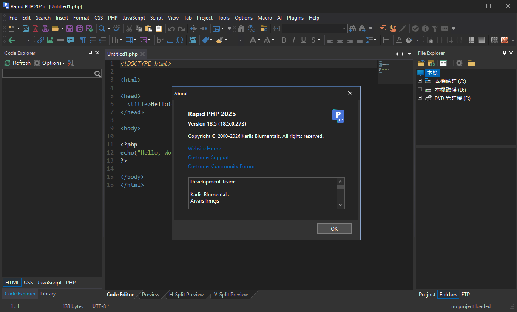
Task: Insert a hyperlink using the link icon
Action: coord(41,40)
